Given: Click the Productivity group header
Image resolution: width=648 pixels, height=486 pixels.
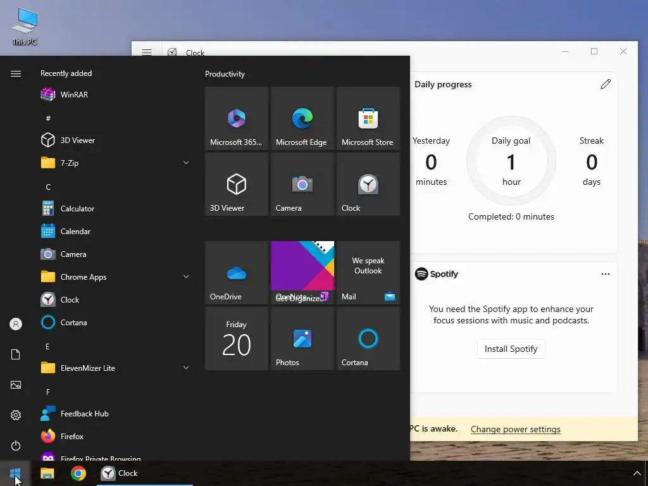Looking at the screenshot, I should (225, 74).
